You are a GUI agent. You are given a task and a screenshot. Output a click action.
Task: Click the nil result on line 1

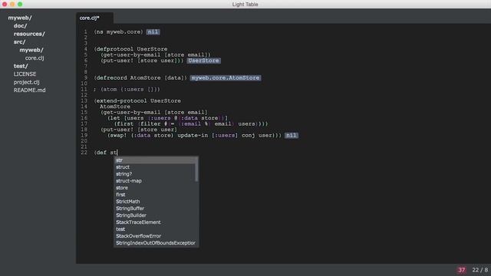pyautogui.click(x=153, y=32)
